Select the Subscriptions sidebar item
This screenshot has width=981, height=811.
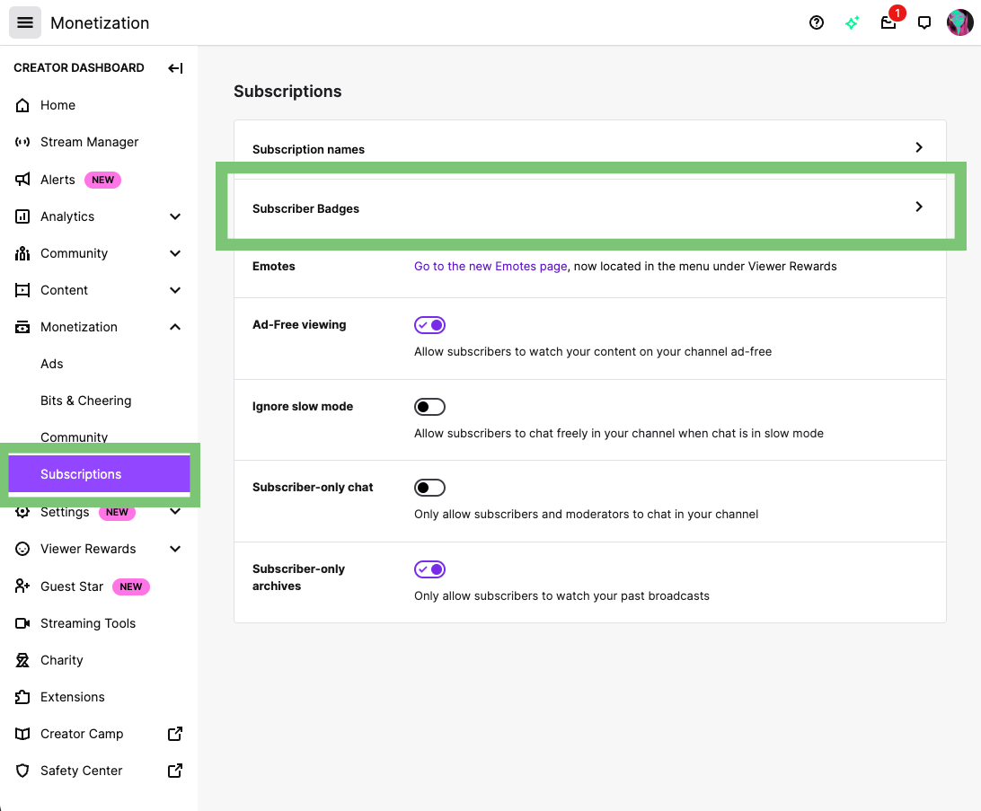pyautogui.click(x=99, y=474)
